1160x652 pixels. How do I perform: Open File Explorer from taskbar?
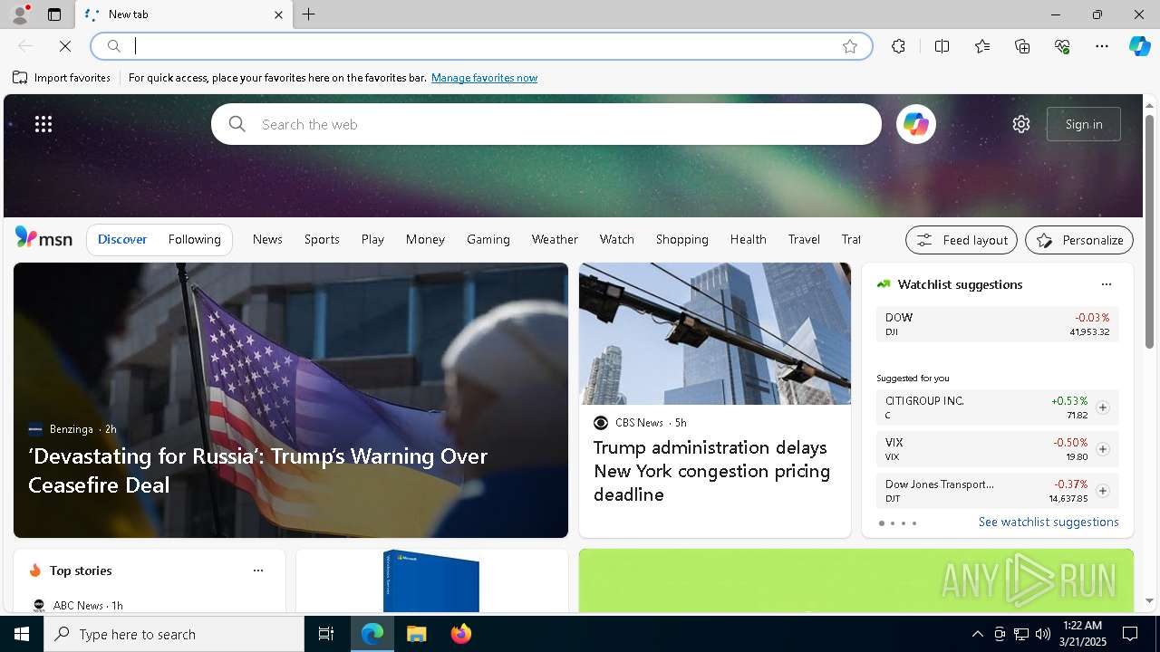pos(416,634)
